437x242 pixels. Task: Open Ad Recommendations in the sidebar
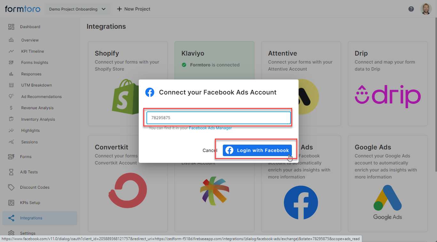tap(42, 97)
